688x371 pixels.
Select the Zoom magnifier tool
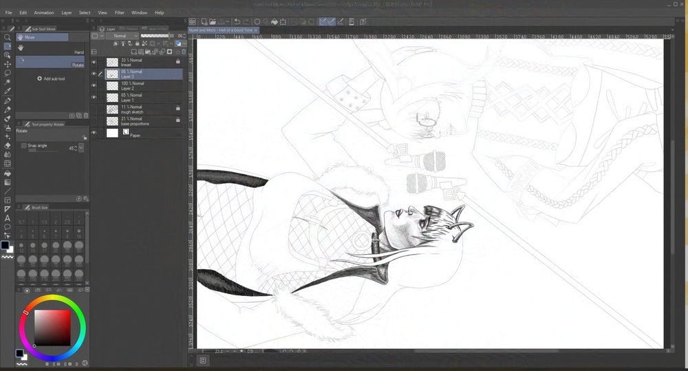[7, 37]
